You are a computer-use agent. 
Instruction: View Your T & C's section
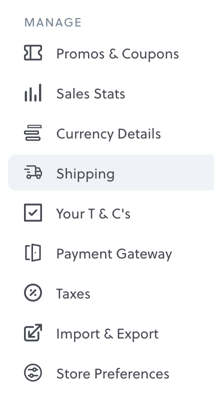[x=93, y=213]
